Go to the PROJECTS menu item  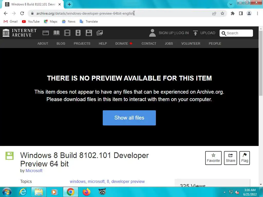point(82,44)
